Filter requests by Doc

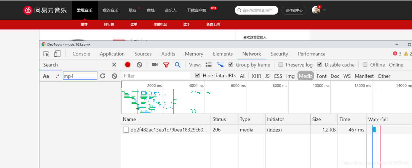pyautogui.click(x=335, y=76)
